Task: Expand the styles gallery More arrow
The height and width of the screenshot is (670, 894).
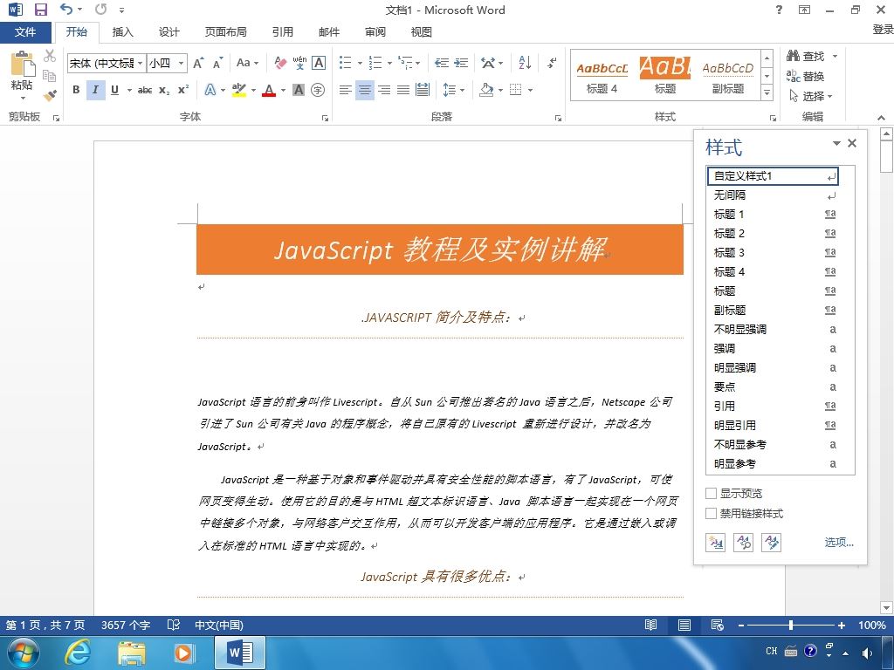Action: tap(767, 92)
